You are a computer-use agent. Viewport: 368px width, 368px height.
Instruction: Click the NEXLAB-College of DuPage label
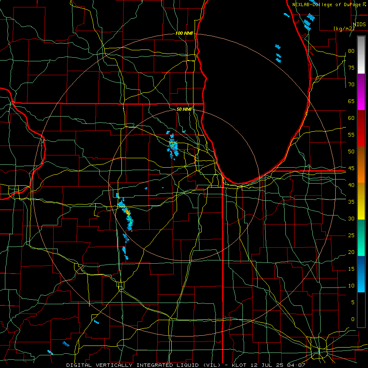pos(327,4)
